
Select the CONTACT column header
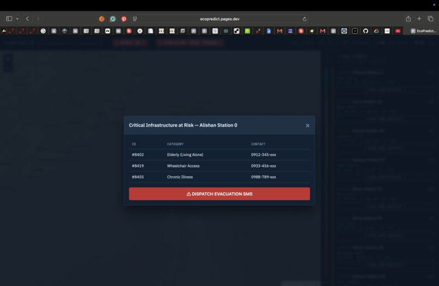pos(258,144)
